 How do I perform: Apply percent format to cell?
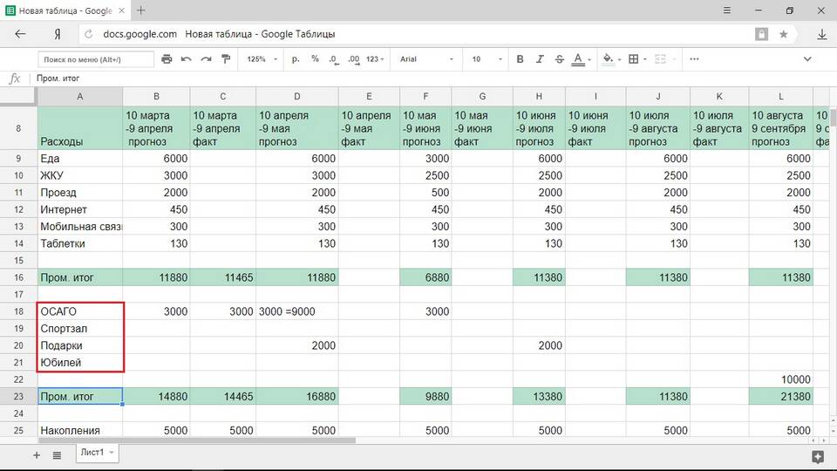tap(315, 59)
